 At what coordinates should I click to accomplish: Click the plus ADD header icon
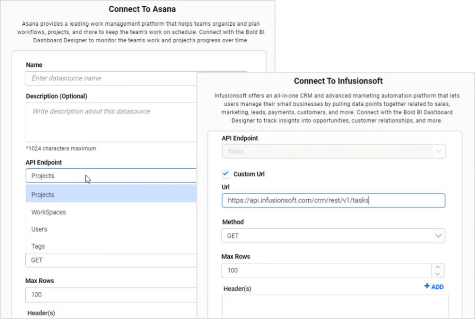point(427,287)
